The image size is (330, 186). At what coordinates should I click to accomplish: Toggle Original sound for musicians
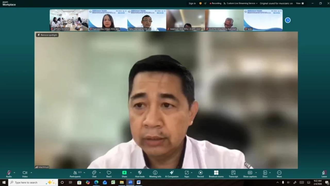coord(276,3)
